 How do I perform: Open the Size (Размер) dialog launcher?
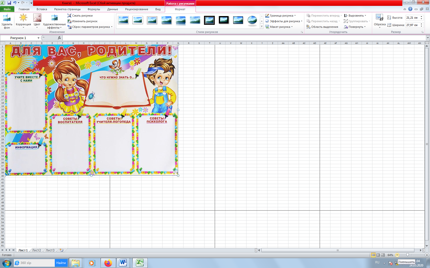(x=422, y=32)
